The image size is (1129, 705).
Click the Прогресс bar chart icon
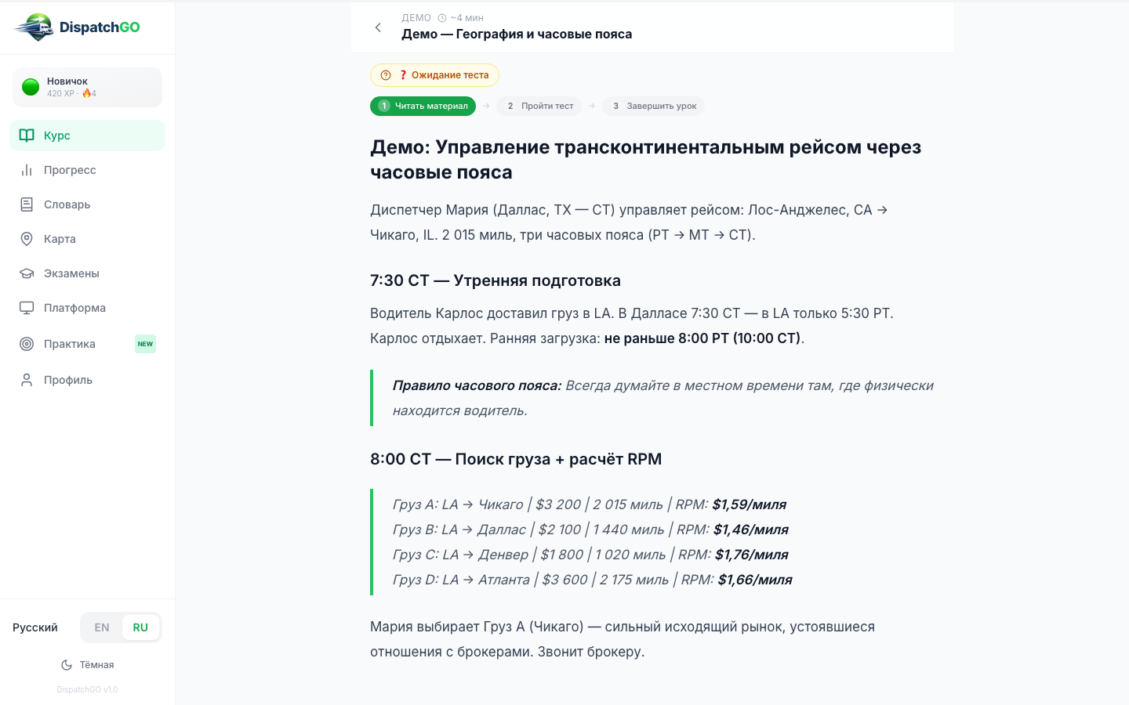click(x=27, y=170)
